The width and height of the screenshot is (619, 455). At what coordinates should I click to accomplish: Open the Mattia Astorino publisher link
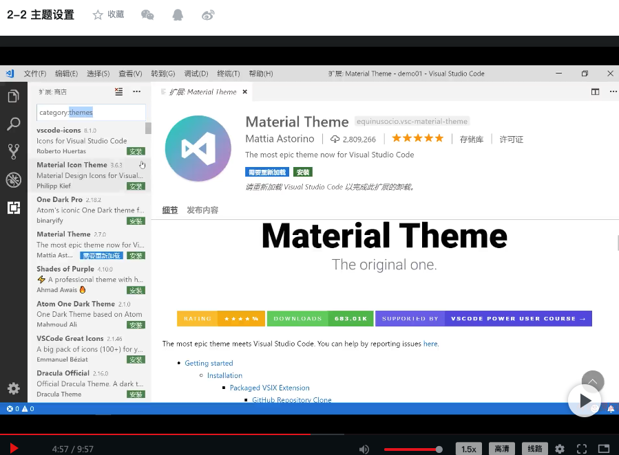click(280, 139)
